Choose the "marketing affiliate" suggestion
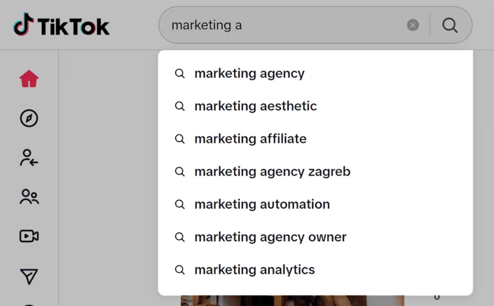Screen dimensions: 494x306 [x=250, y=139]
